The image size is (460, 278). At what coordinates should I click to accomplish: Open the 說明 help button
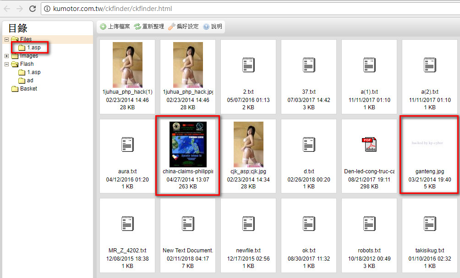[x=213, y=27]
